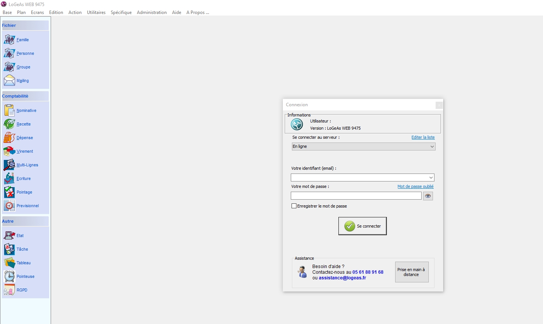The image size is (543, 324).
Task: Follow the 'Mot de passe oublié' link
Action: 415,186
